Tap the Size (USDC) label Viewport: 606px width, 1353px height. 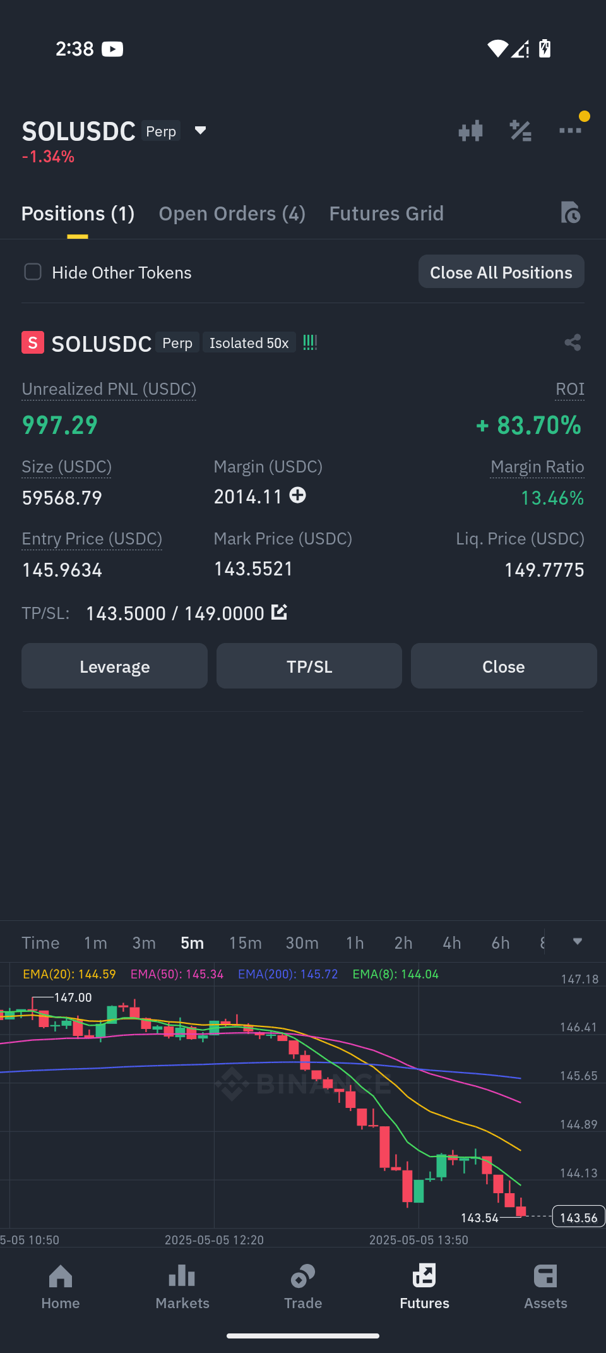pos(66,467)
